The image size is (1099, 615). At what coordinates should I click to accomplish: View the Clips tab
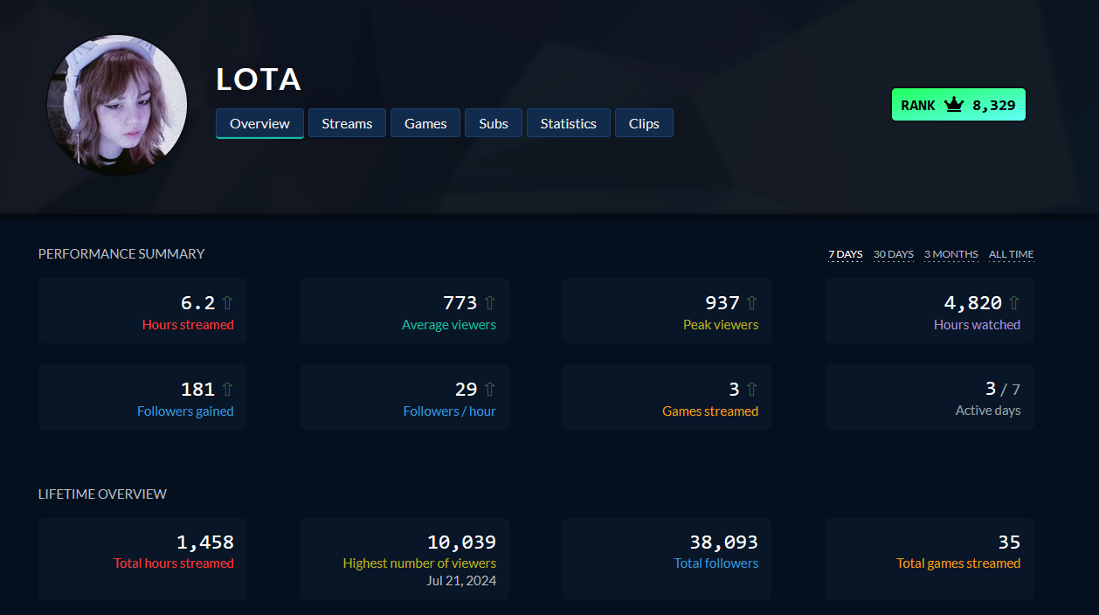tap(644, 123)
